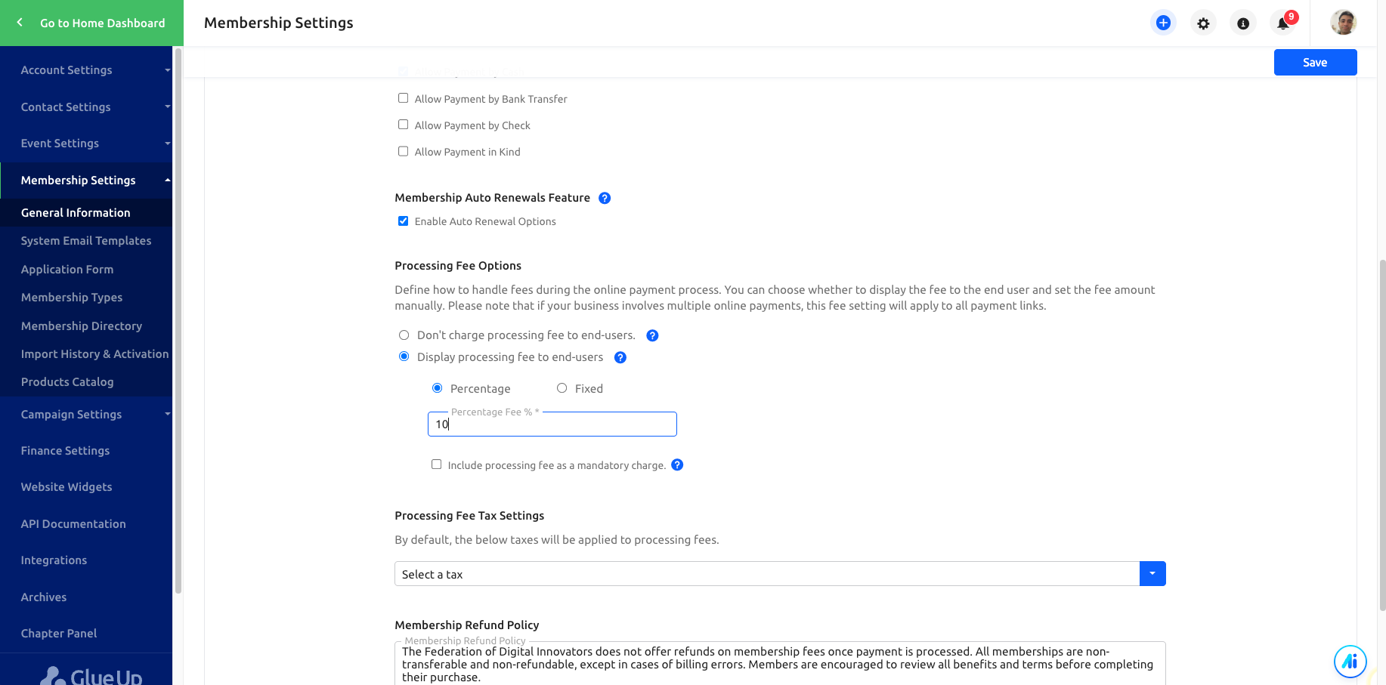The image size is (1386, 685).
Task: Show help for Display processing fee option
Action: click(620, 357)
